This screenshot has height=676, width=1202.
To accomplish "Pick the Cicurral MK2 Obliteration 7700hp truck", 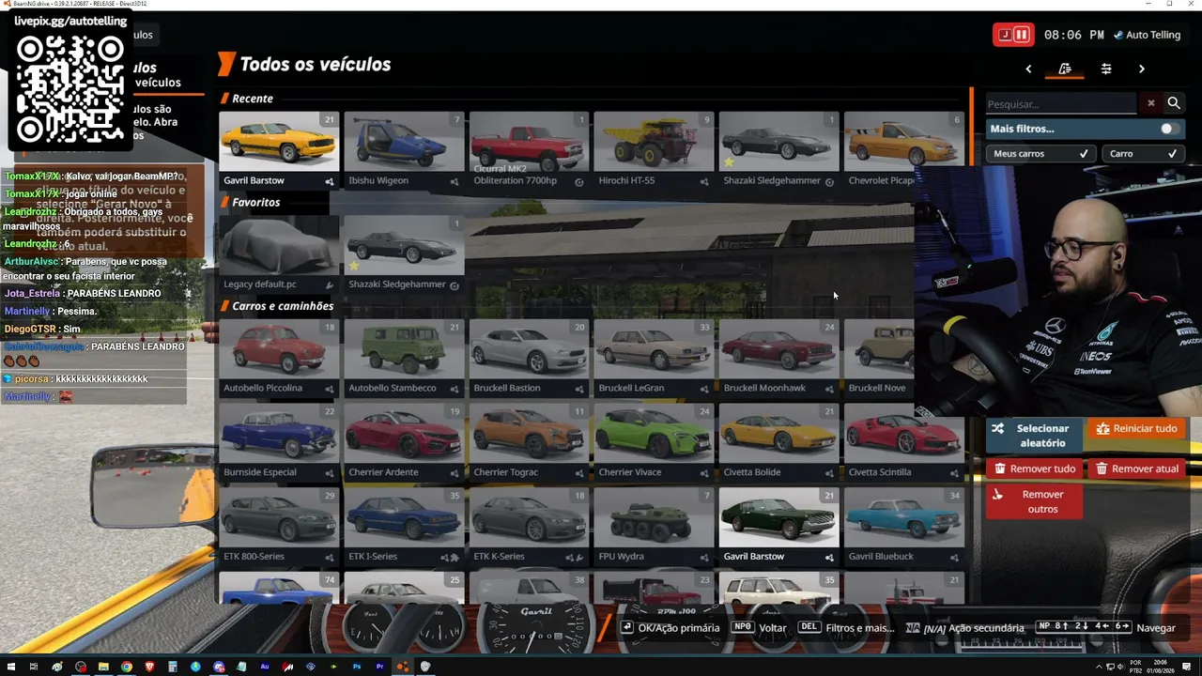I will 529,150.
